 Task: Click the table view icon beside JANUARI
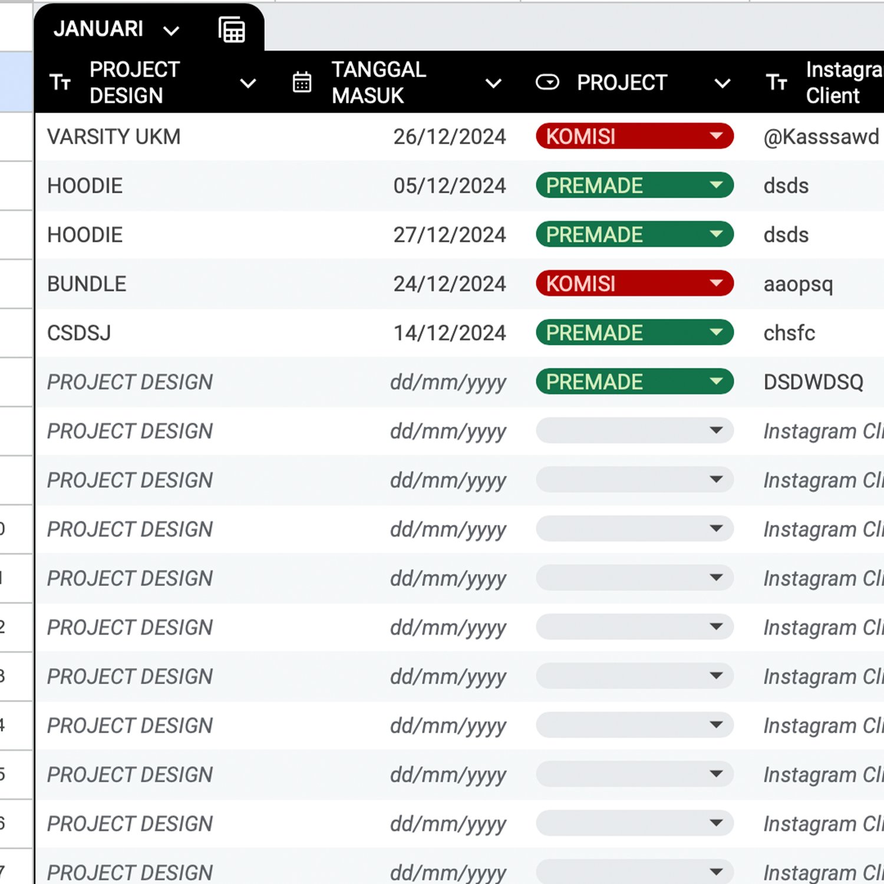(232, 29)
